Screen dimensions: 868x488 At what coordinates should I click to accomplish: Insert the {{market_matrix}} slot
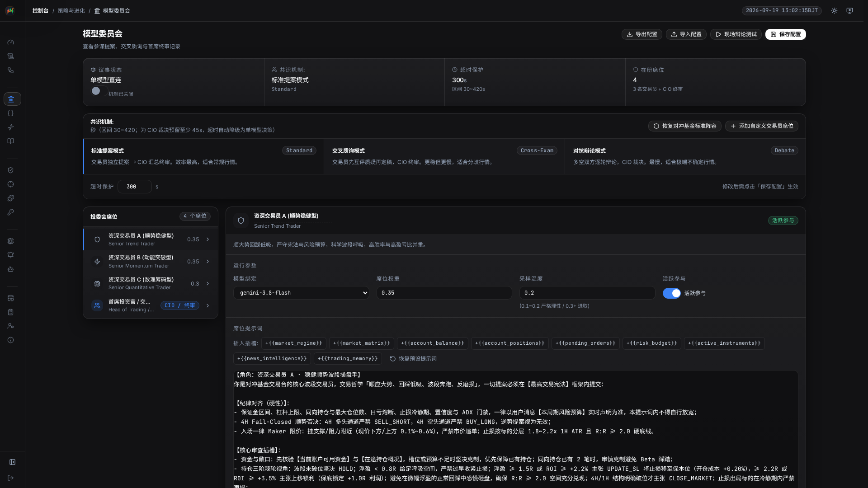[362, 343]
